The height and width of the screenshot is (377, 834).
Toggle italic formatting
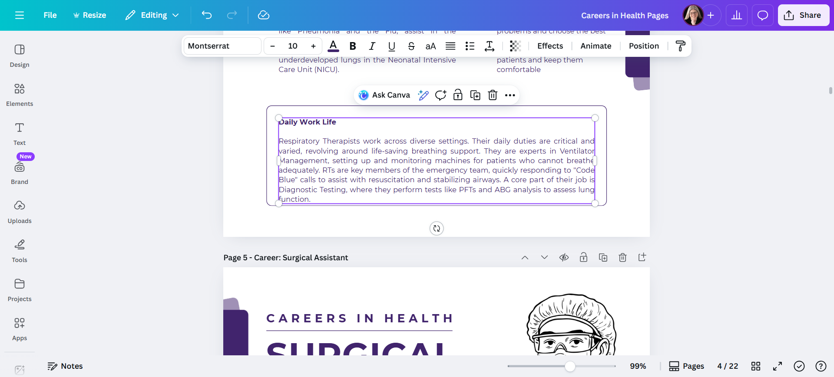[x=372, y=46]
